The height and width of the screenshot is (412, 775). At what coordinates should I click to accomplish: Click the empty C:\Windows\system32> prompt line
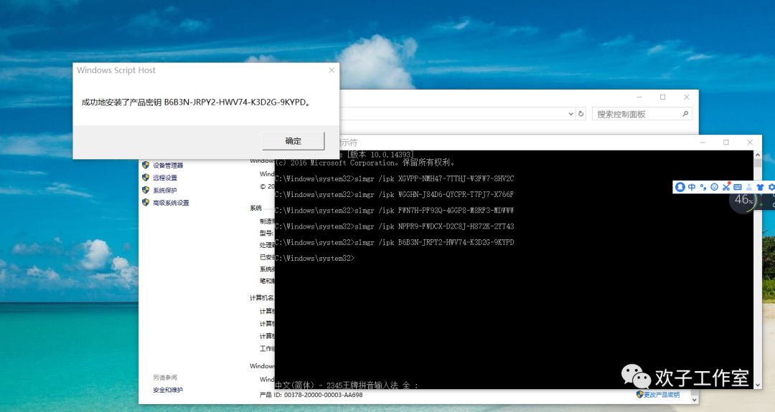(315, 258)
